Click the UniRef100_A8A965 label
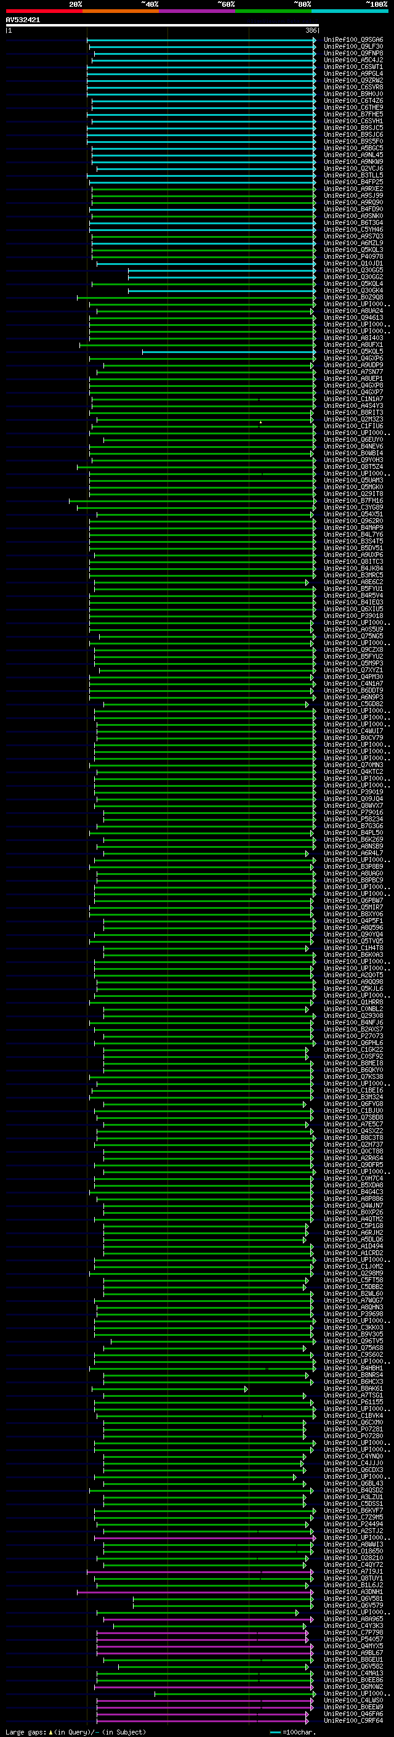Image resolution: width=394 pixels, height=1737 pixels. click(353, 1619)
